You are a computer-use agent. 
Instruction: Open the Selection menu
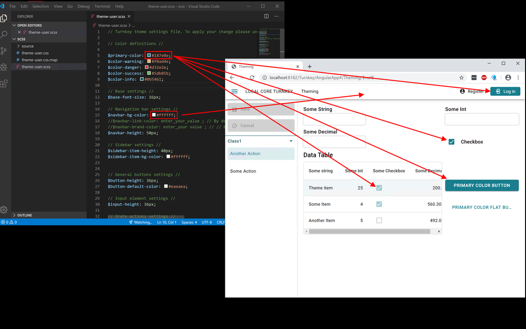(x=41, y=7)
